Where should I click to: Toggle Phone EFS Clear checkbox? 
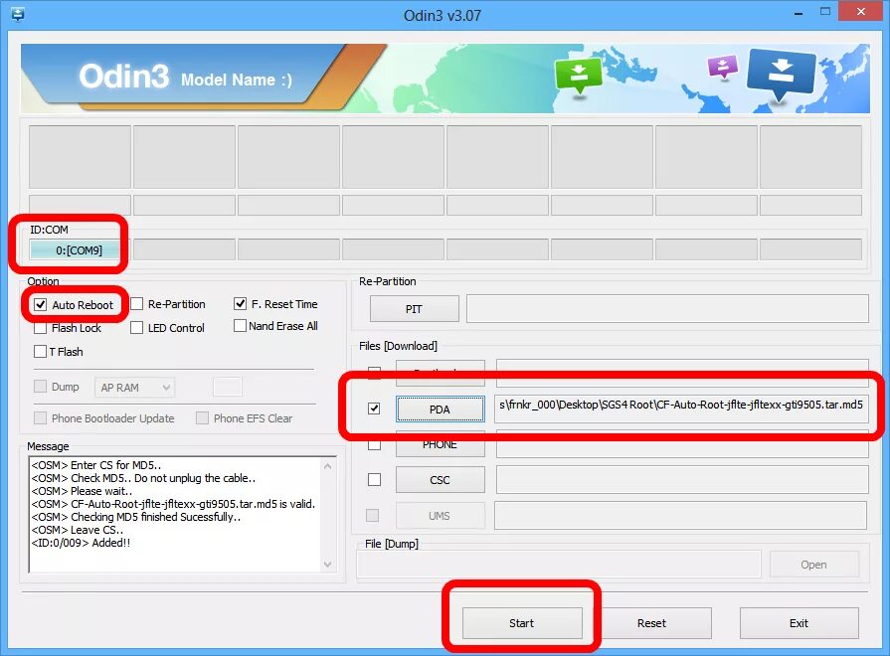click(x=202, y=418)
